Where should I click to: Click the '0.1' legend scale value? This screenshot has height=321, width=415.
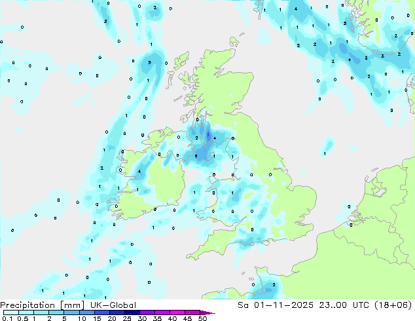point(8,318)
